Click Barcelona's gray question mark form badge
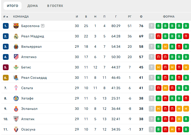The height and width of the screenshot is (136, 191). point(152,26)
